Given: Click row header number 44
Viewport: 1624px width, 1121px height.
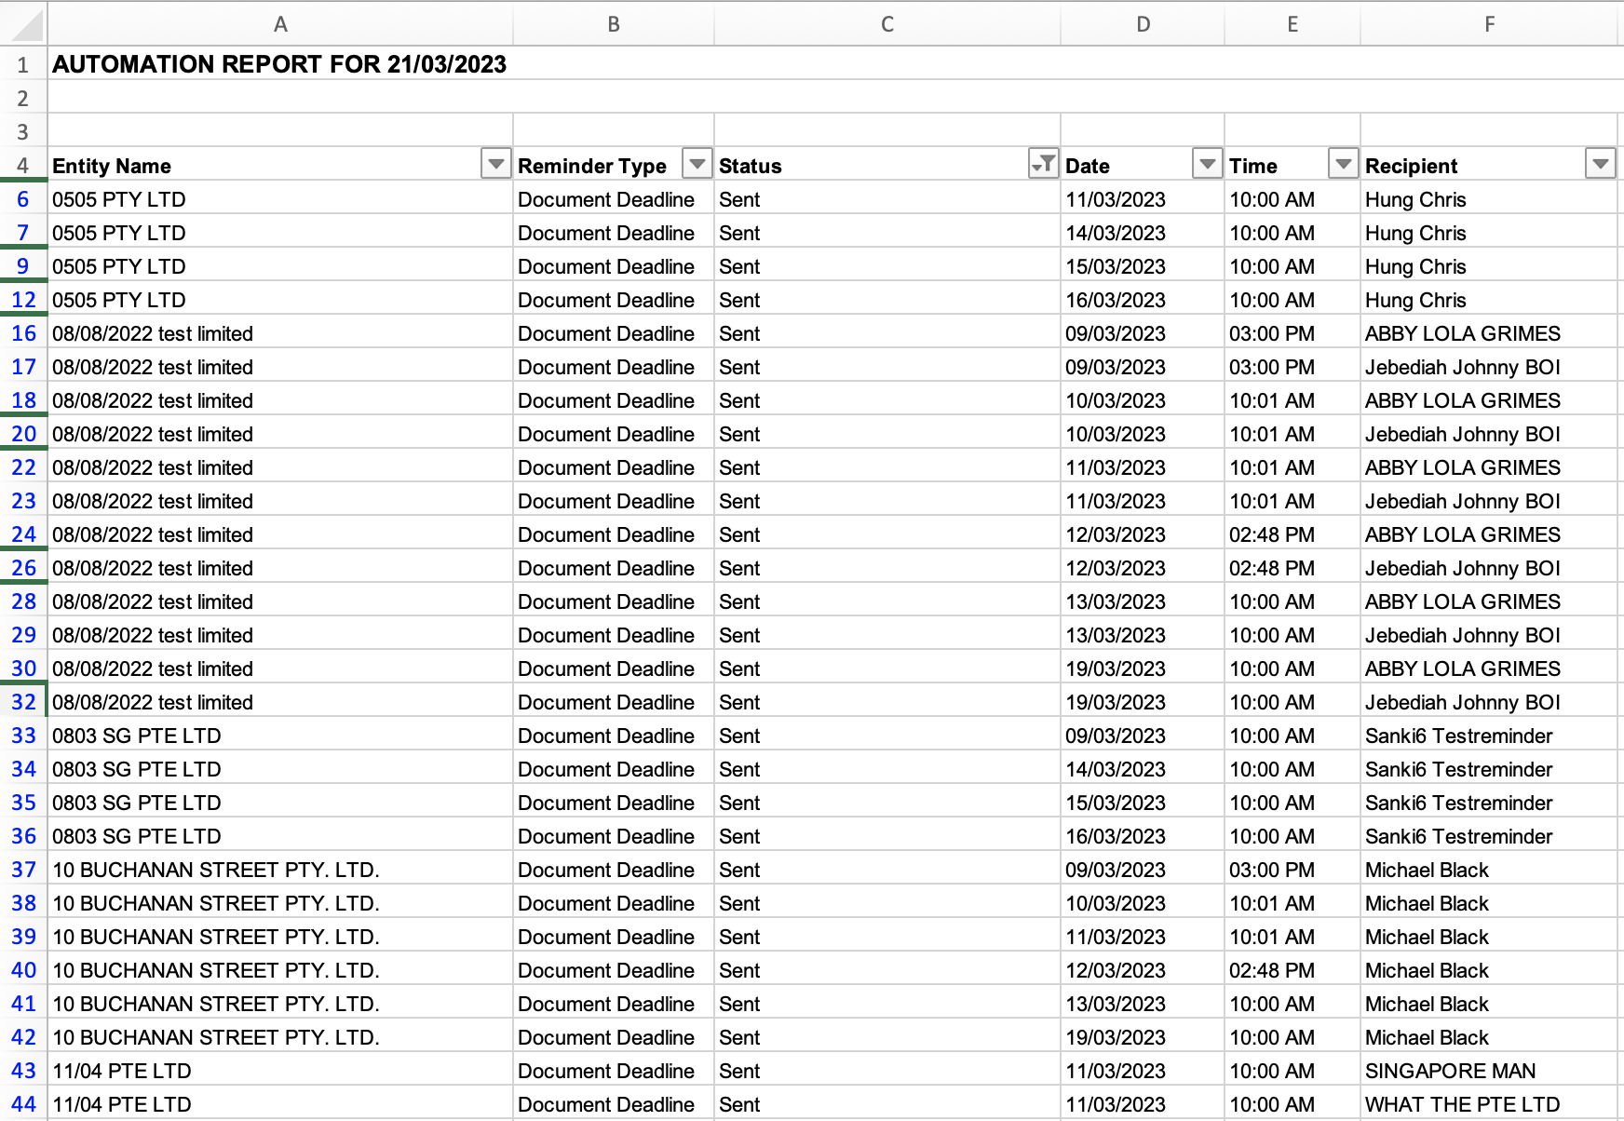Looking at the screenshot, I should [23, 1104].
